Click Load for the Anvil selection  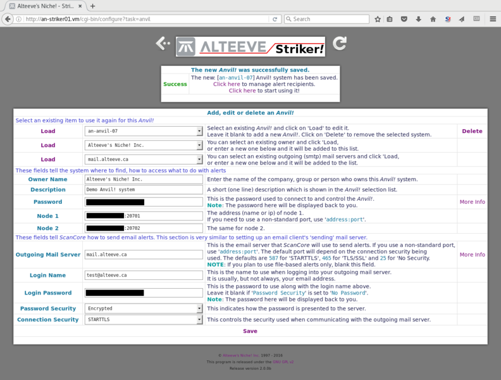[48, 131]
